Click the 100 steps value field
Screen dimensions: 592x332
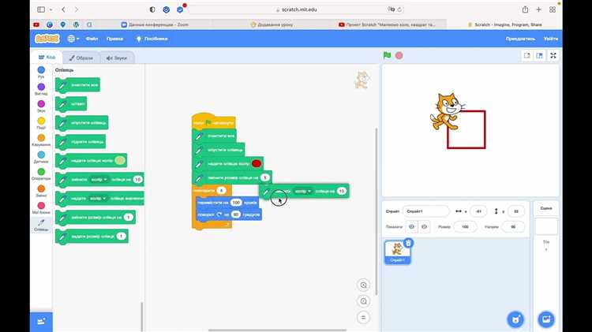236,203
